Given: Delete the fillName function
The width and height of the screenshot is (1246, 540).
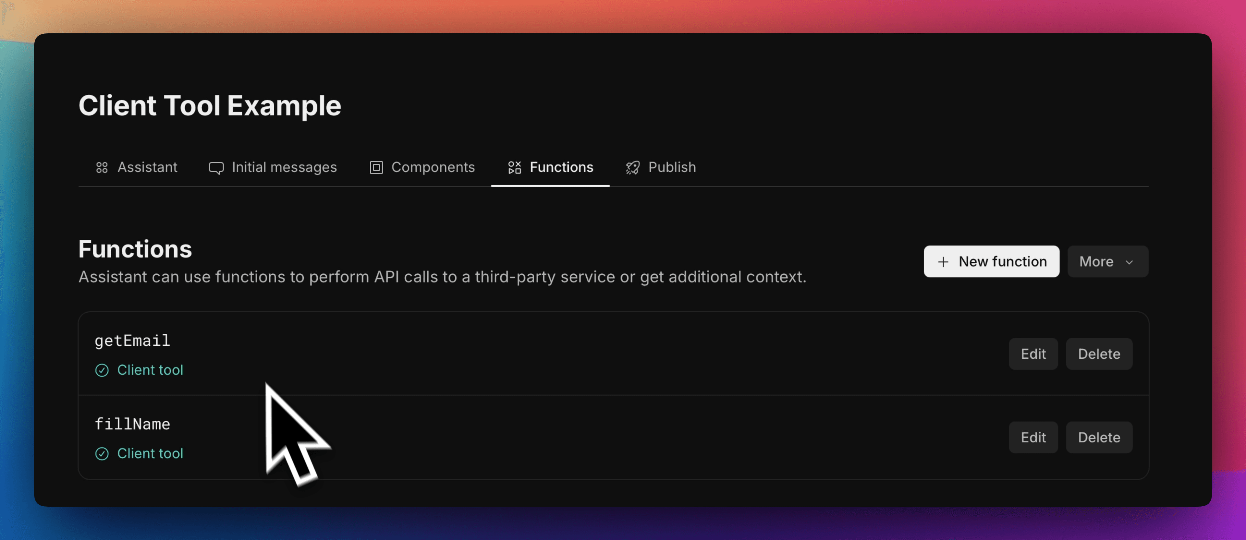Looking at the screenshot, I should [x=1099, y=438].
